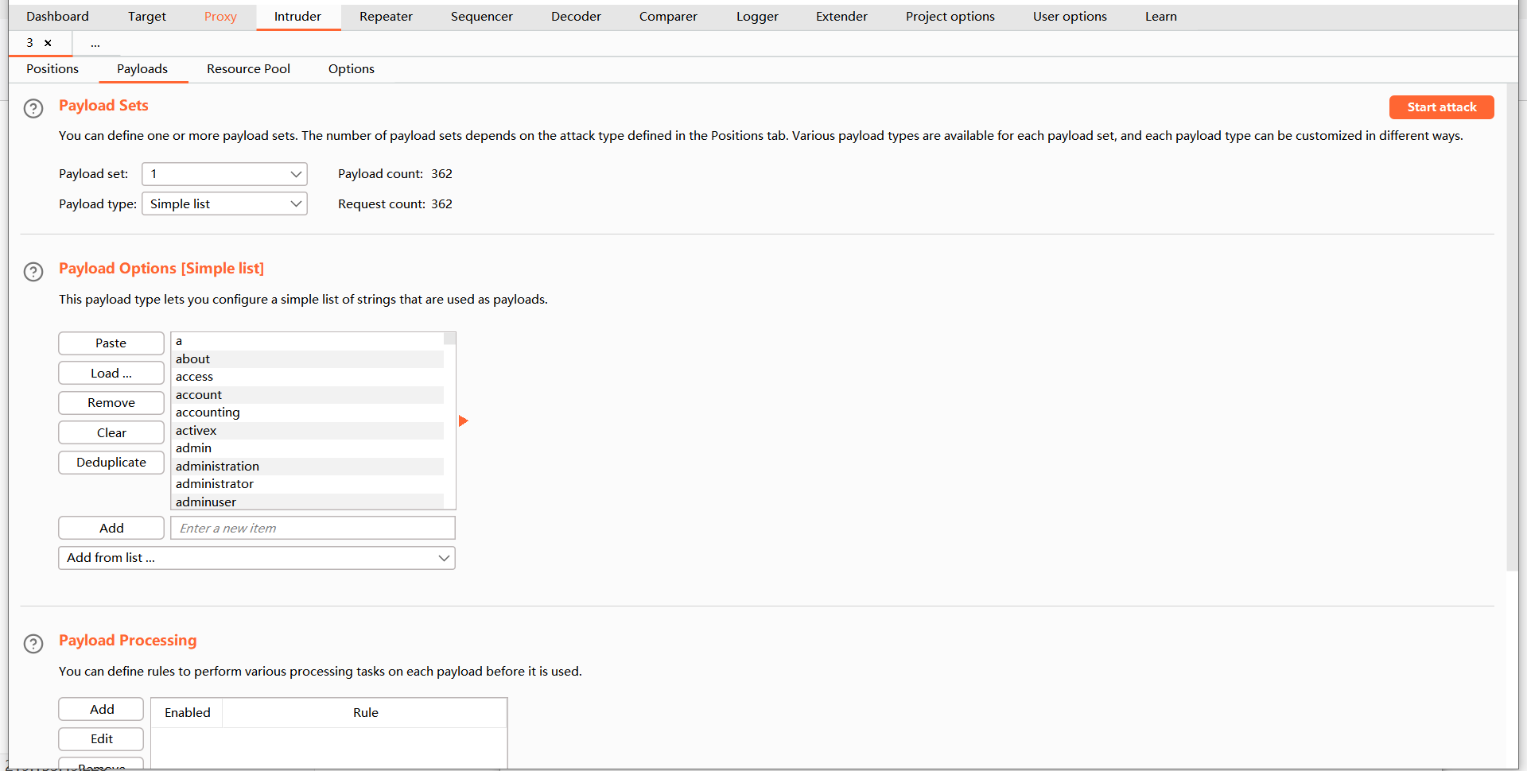Select payload 'activex' in the list

coord(307,431)
